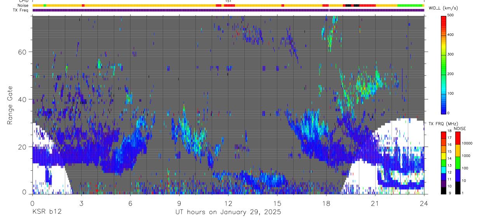Click the "151" CPID value above the noise strip

point(228,2)
